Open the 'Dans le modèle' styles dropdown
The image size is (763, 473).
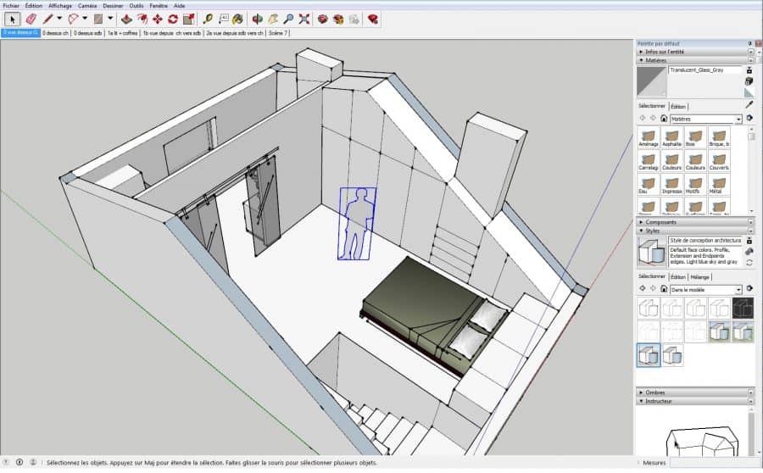pos(705,290)
